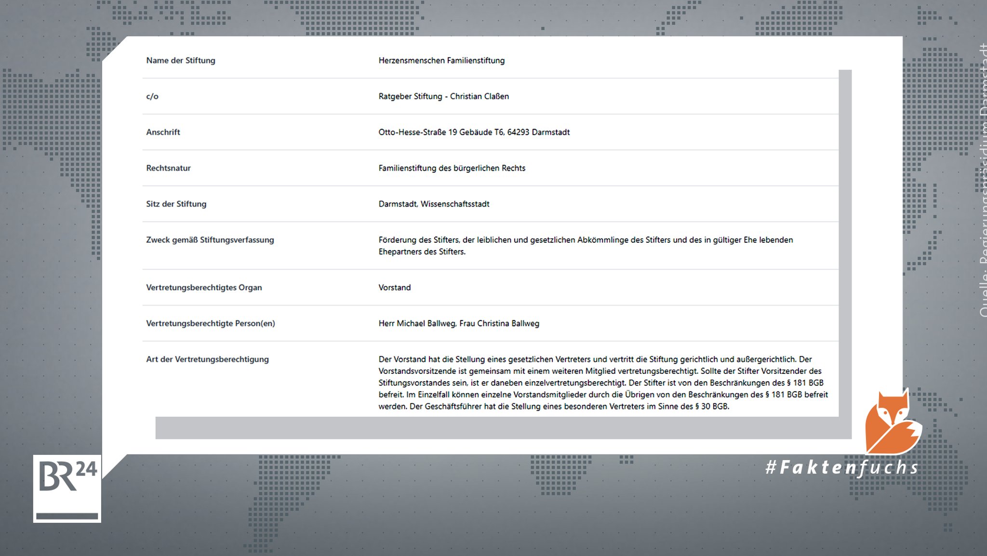Select the 'Der Vorstand hat die Stellung' paragraph
The height and width of the screenshot is (556, 987).
603,383
